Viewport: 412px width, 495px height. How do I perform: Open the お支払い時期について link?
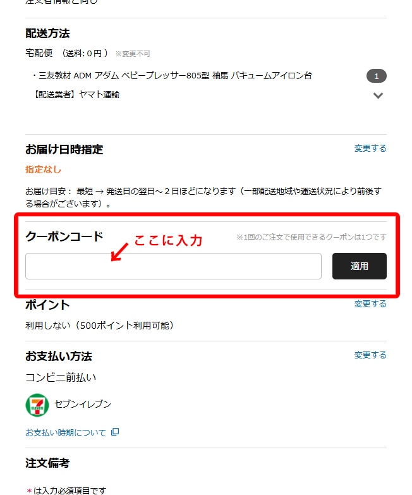66,432
